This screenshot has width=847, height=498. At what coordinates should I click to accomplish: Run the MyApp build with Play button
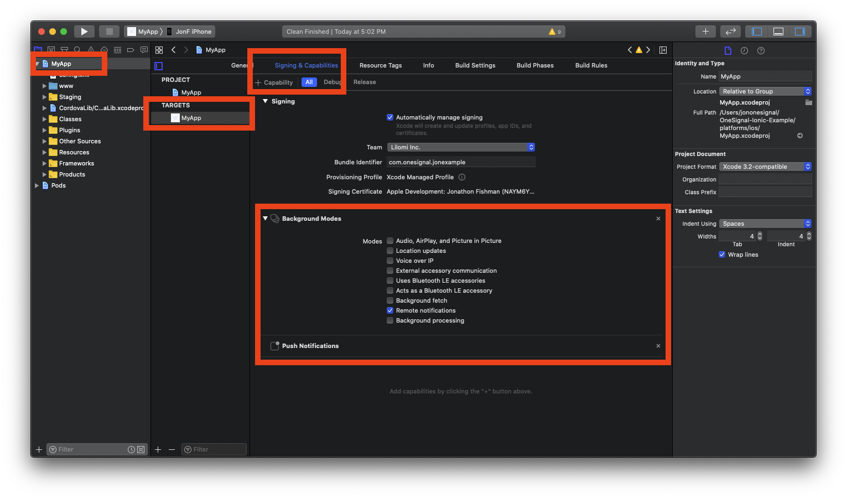[84, 32]
